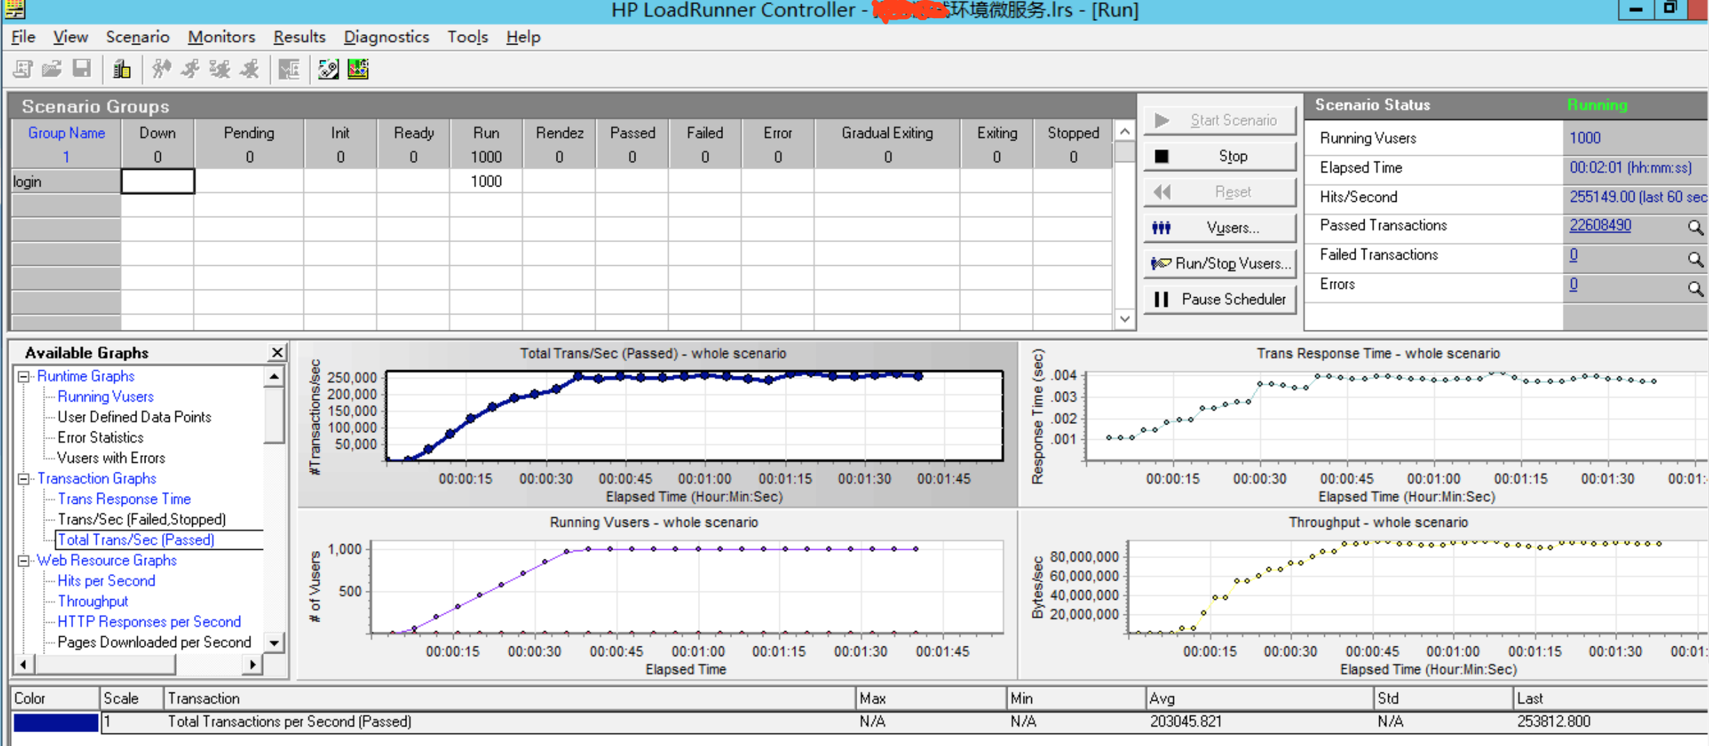The width and height of the screenshot is (1709, 746).
Task: Open the File menu
Action: (x=23, y=37)
